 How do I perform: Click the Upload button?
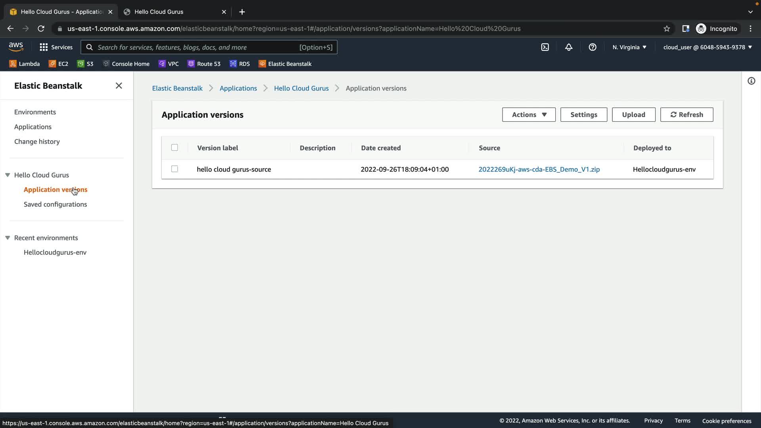[633, 115]
